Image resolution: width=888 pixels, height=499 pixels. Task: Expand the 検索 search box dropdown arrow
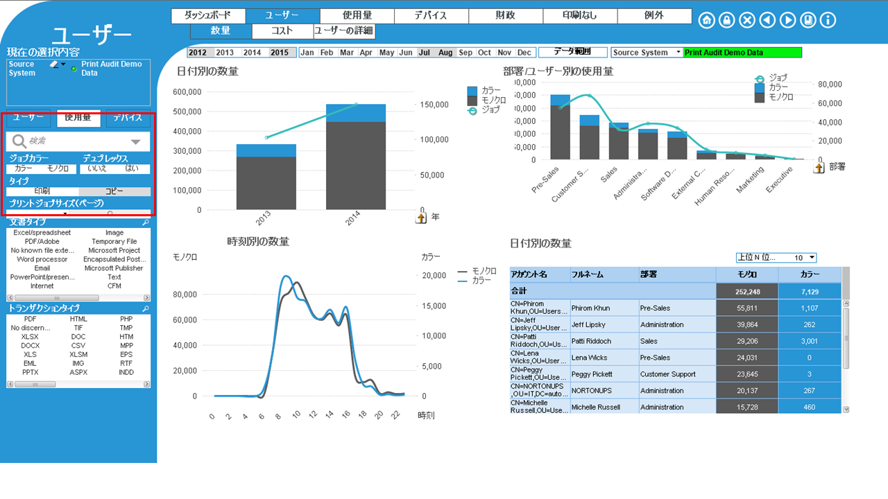click(x=136, y=141)
